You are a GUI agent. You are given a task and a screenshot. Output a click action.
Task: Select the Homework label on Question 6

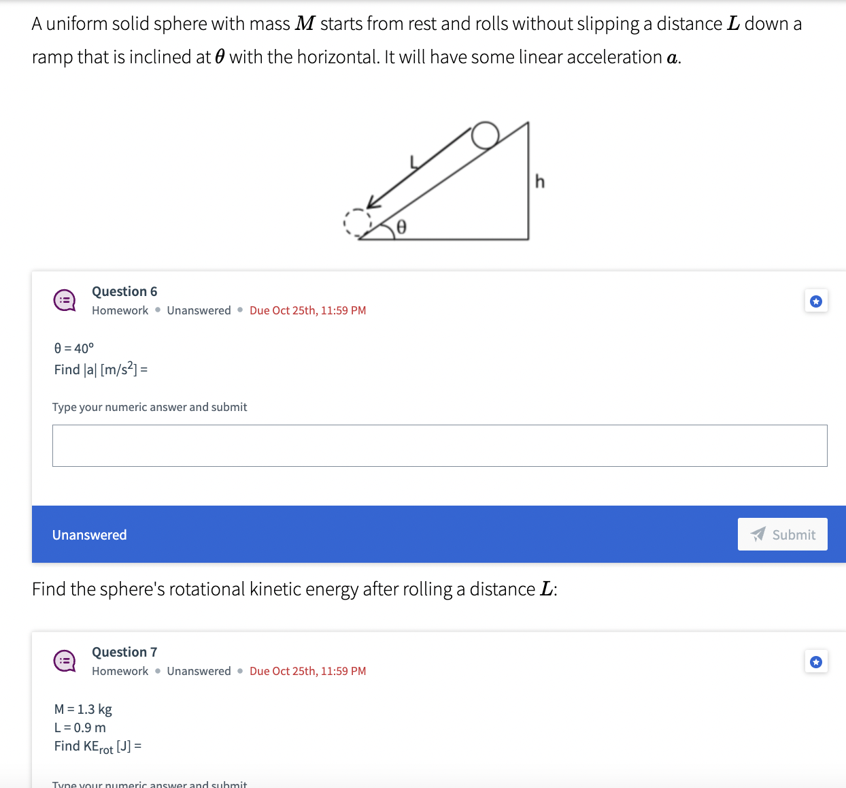(x=120, y=310)
